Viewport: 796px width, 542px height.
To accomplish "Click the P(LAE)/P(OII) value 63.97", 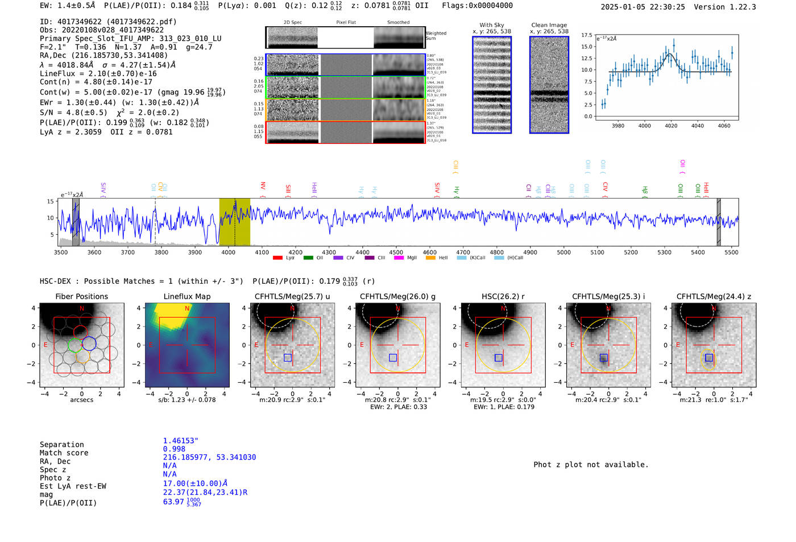I will pos(174,502).
